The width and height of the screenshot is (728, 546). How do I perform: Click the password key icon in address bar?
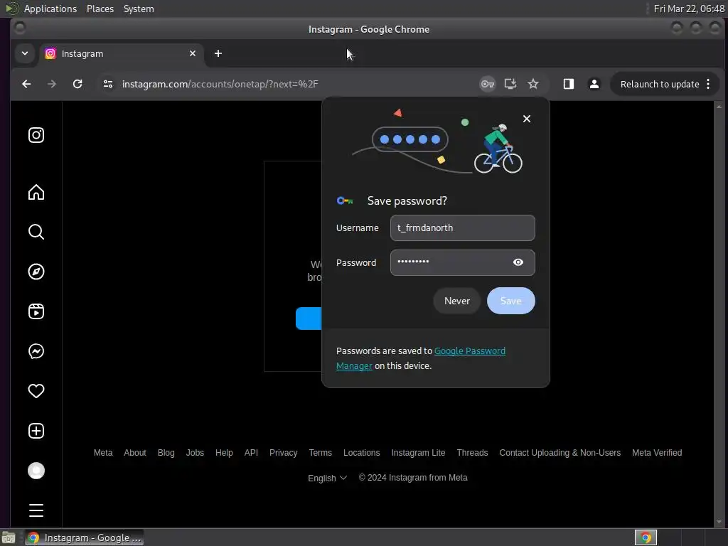487,84
